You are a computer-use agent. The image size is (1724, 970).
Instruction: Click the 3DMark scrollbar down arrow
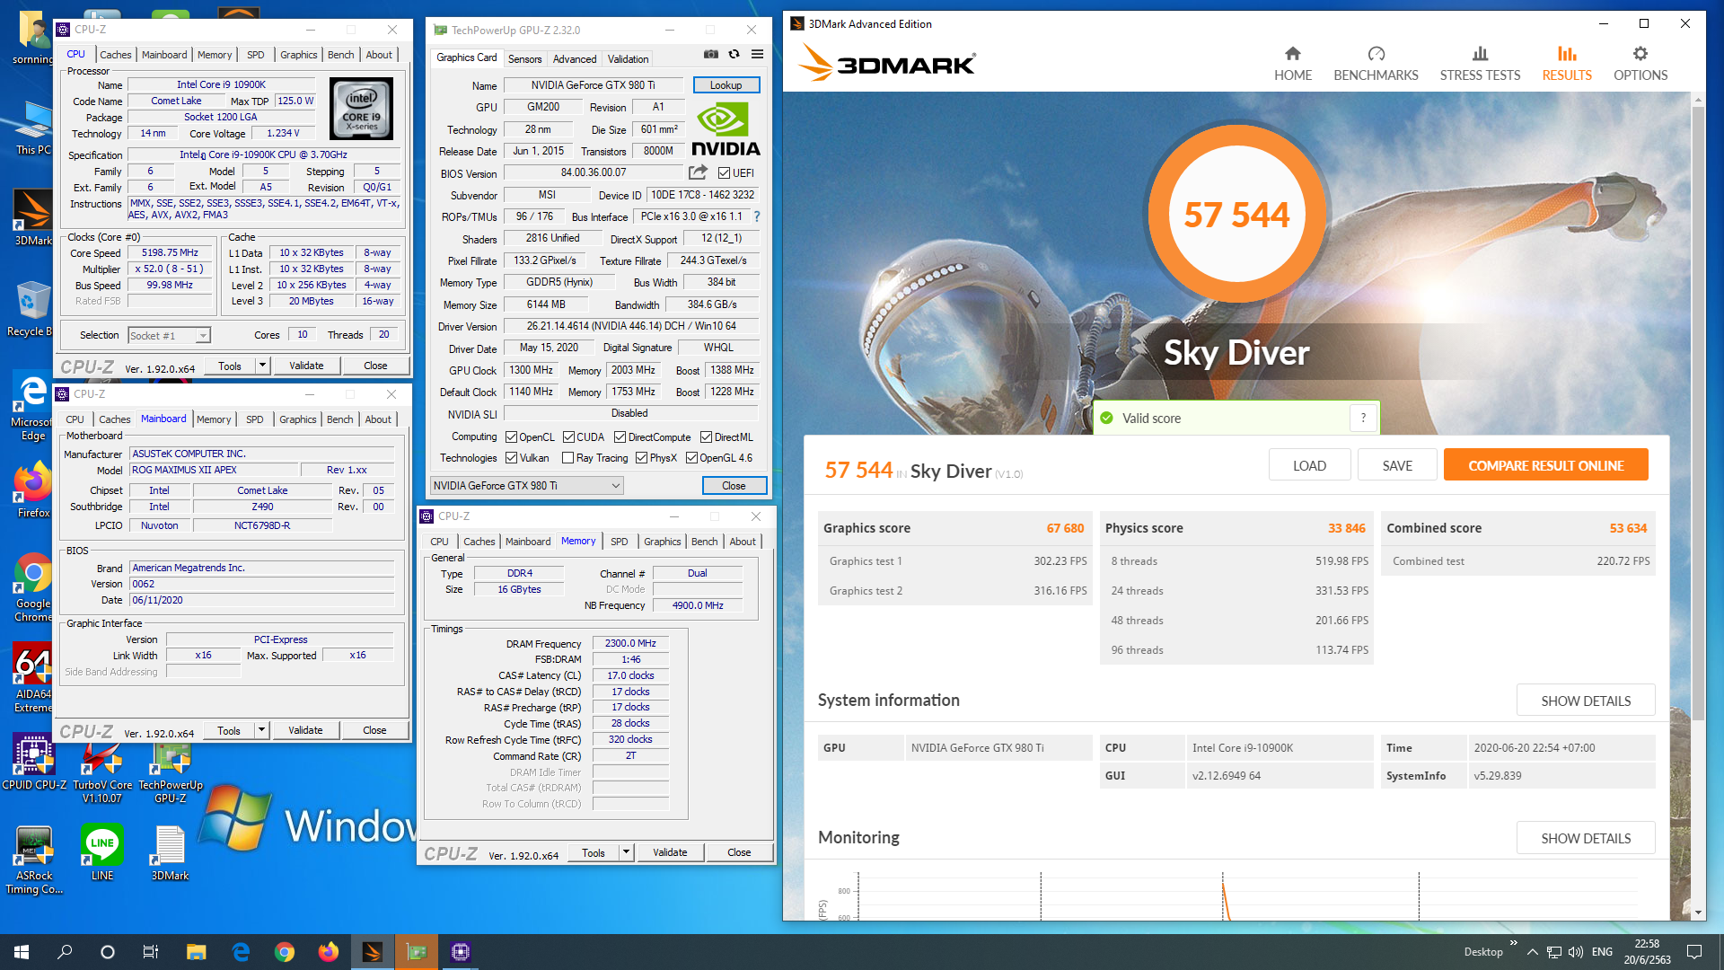coord(1697,913)
